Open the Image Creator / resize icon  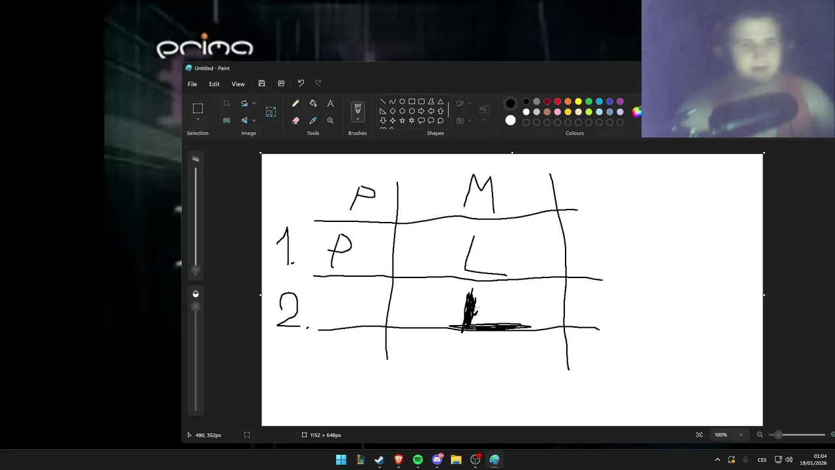pyautogui.click(x=271, y=112)
